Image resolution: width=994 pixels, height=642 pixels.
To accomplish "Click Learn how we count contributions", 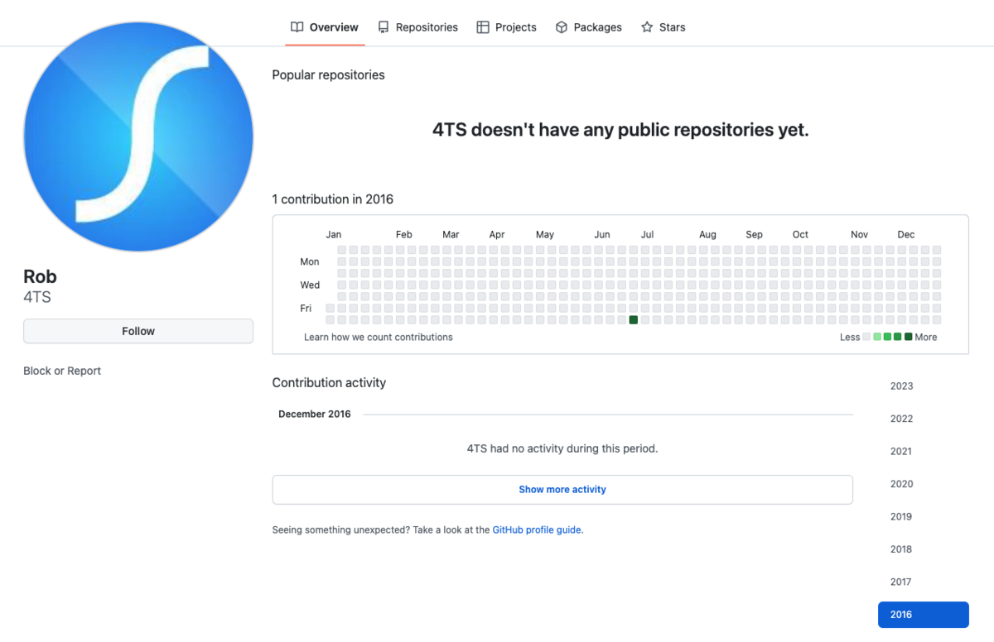I will [378, 337].
